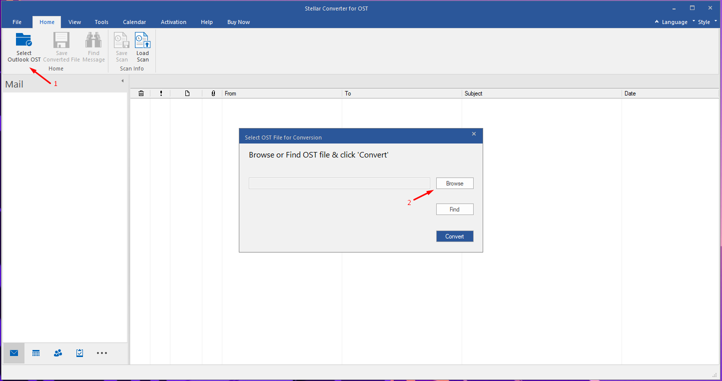The height and width of the screenshot is (381, 722).
Task: Show more navigation options (three dots)
Action: click(x=102, y=353)
